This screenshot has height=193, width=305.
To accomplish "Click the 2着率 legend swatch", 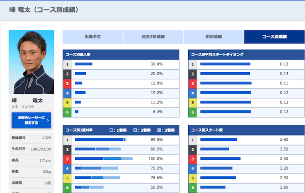I will coord(135,130).
